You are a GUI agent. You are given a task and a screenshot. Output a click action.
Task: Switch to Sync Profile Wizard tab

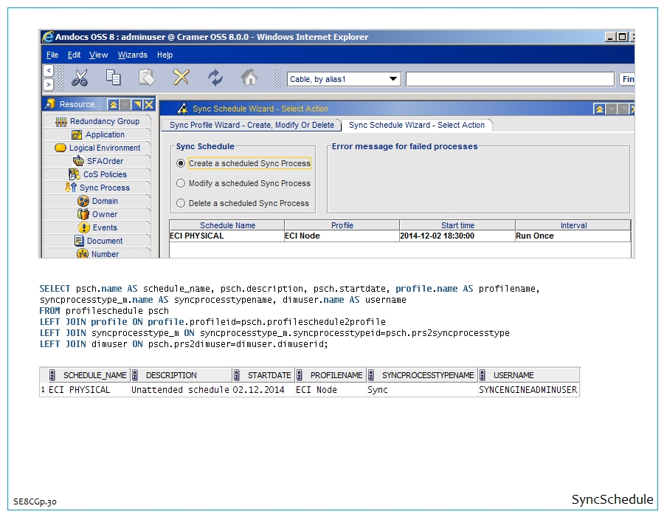[252, 125]
